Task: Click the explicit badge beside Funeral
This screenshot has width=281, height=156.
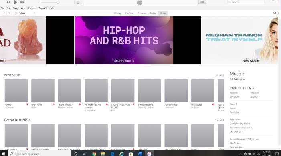Action: [27, 104]
